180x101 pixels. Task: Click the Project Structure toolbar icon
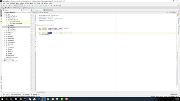pyautogui.click(x=57, y=5)
